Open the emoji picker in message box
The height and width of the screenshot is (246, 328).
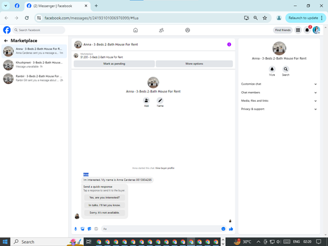[x=223, y=229]
